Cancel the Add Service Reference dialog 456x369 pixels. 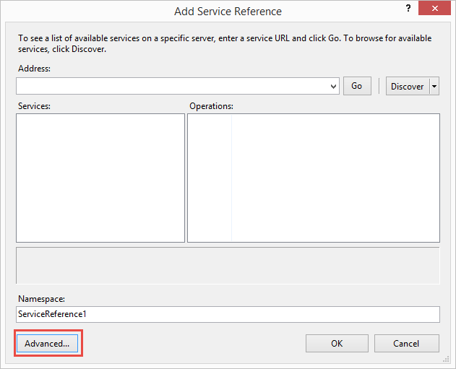(x=406, y=344)
